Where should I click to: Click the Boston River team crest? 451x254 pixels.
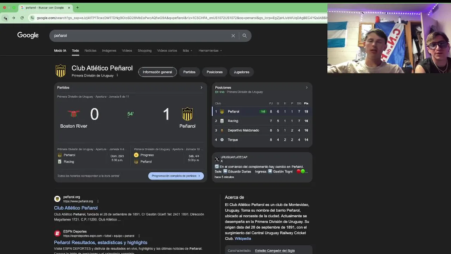coord(74,114)
